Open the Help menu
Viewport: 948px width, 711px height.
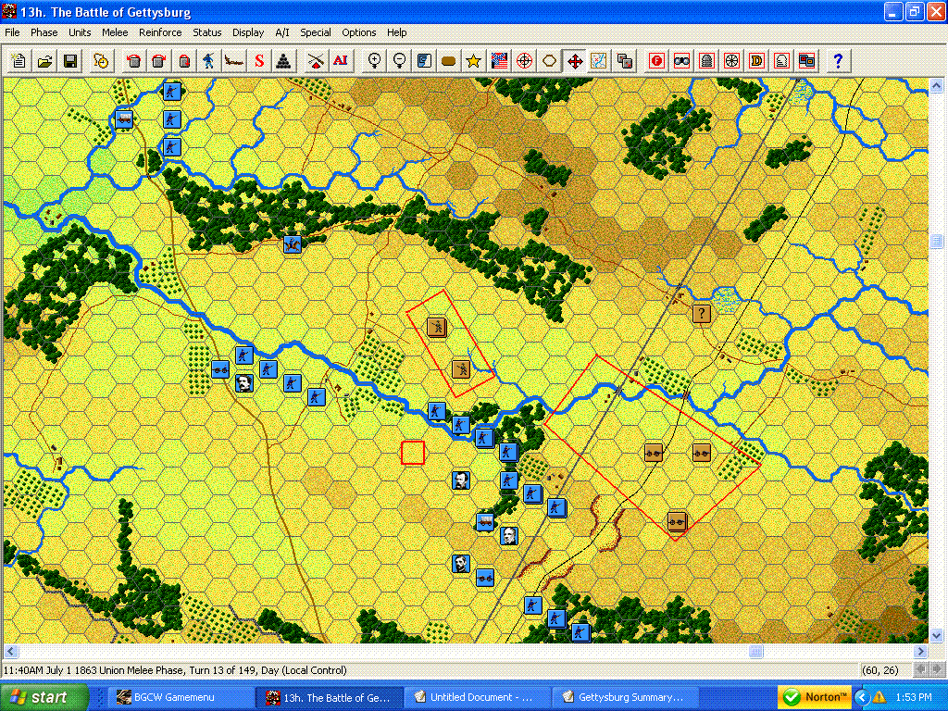coord(396,32)
